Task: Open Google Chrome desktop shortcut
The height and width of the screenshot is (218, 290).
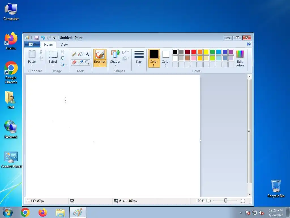Action: click(x=11, y=72)
